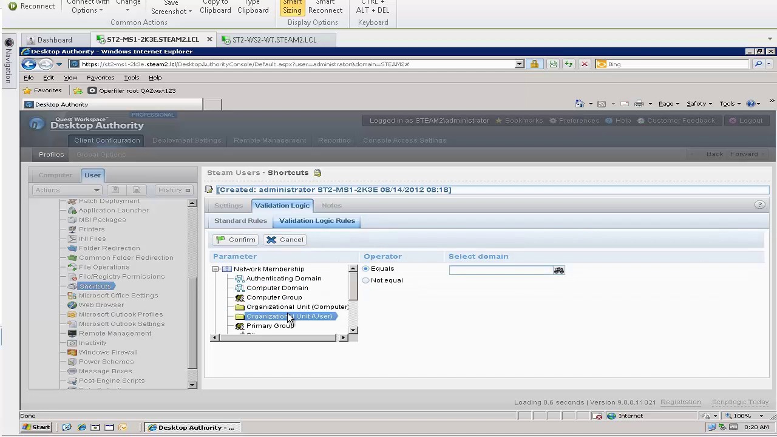Open the Edit menu
Screen dimensions: 777x437
[x=49, y=78]
